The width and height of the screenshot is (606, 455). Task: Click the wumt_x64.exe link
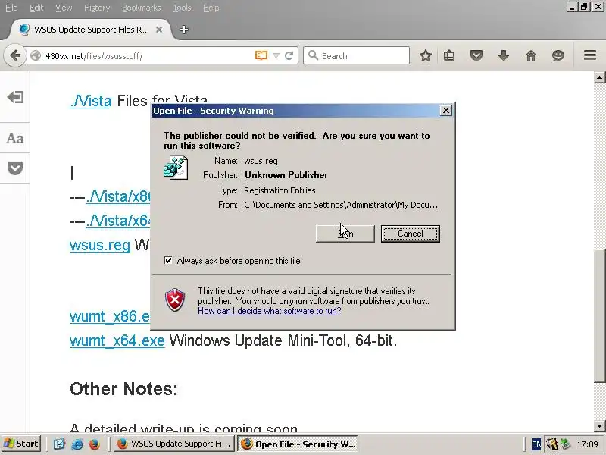coord(117,340)
